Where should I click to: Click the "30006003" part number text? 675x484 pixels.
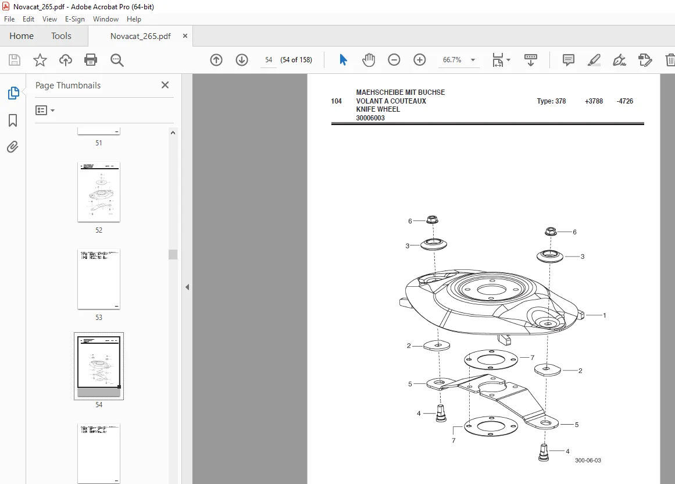tap(370, 118)
